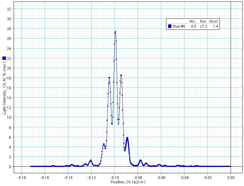This screenshot has height=186, width=244.
Task: Click the -0.16 x-axis tick label
Action: (x=45, y=178)
